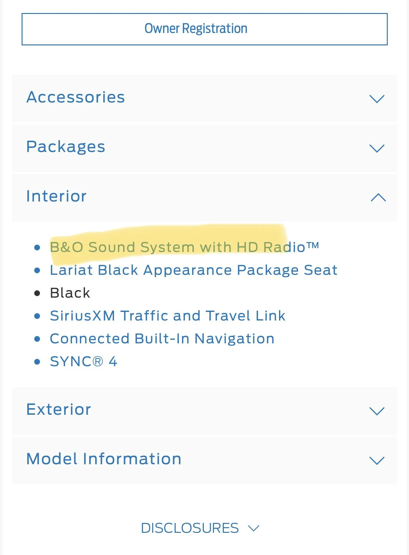Click the chevron next to DISCLOSURES
Image resolution: width=409 pixels, height=555 pixels.
click(x=254, y=528)
